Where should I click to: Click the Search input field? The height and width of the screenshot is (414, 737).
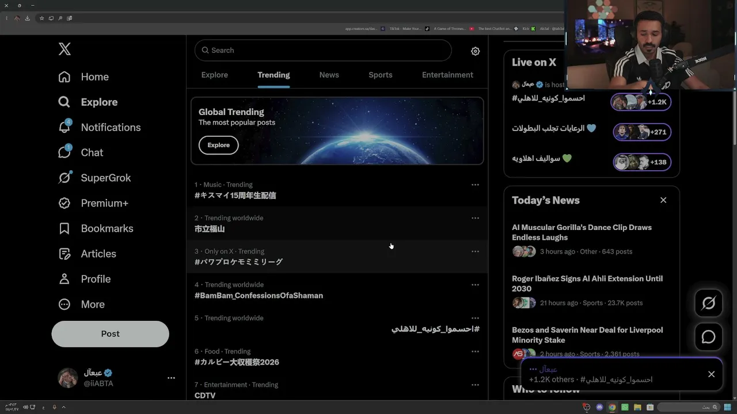pos(323,50)
